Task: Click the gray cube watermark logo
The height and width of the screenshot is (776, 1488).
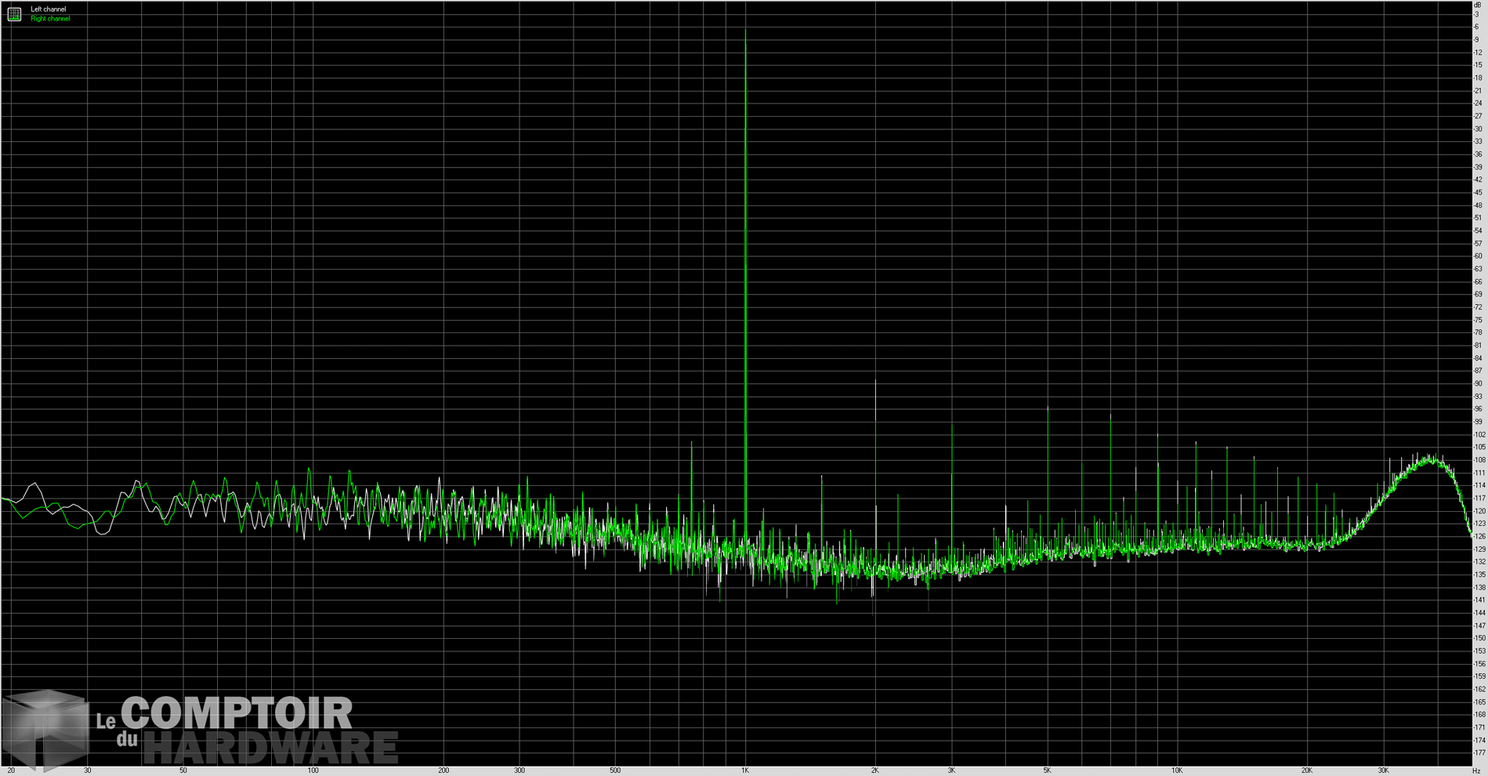Action: tap(45, 729)
